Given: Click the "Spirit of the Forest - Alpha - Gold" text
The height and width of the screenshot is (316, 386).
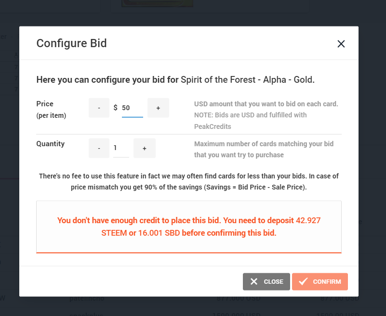Looking at the screenshot, I should click(247, 79).
